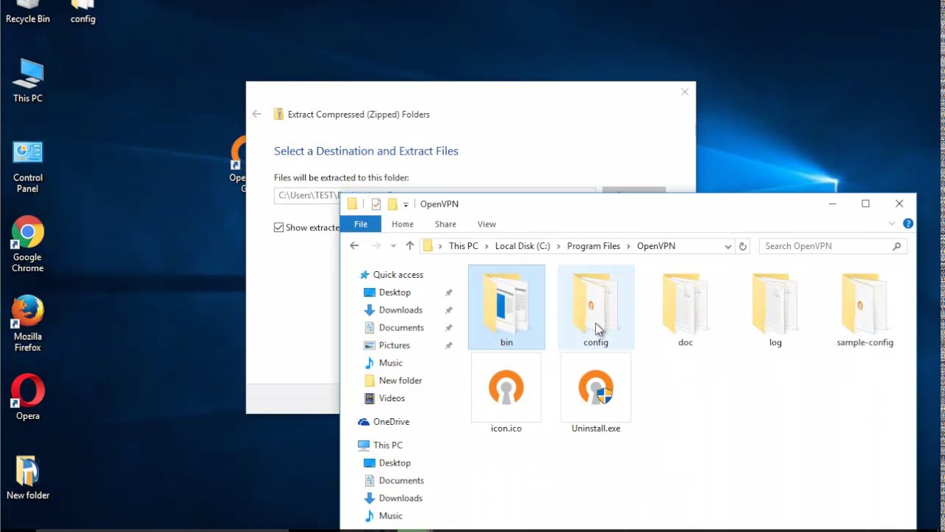Select the config folder on the desktop
945x532 pixels.
pos(83,13)
